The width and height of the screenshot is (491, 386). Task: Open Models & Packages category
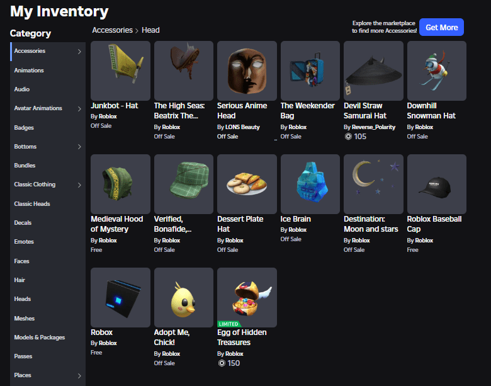[x=40, y=338]
